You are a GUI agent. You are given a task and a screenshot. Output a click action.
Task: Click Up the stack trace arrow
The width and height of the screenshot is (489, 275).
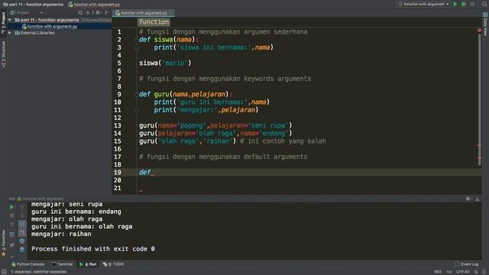(22, 207)
